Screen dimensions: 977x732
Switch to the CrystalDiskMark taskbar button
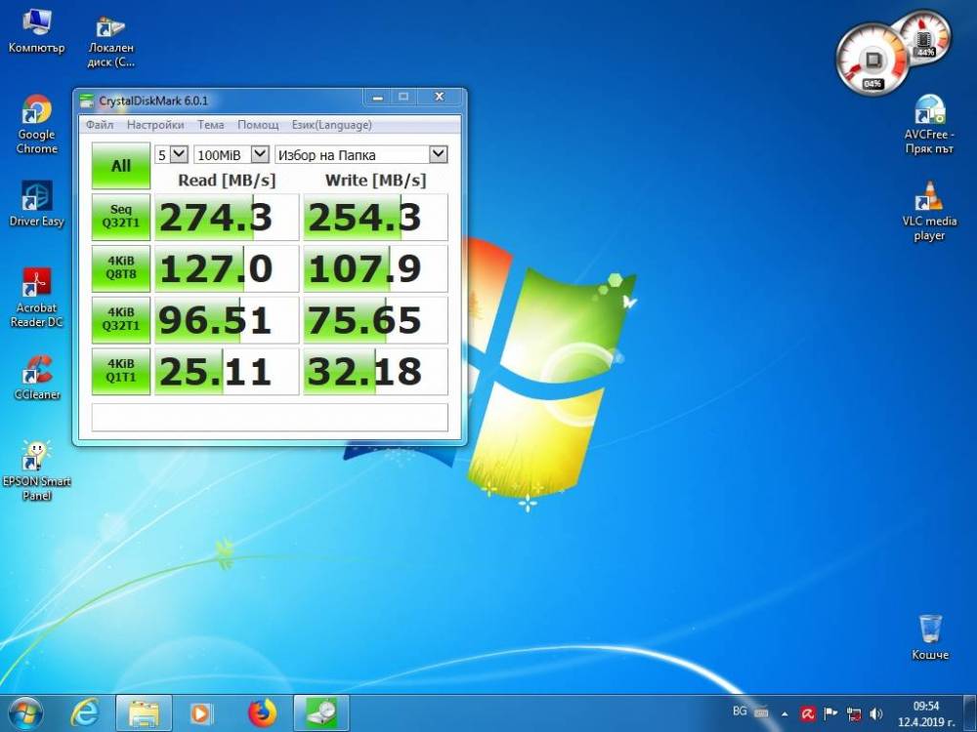pyautogui.click(x=321, y=713)
